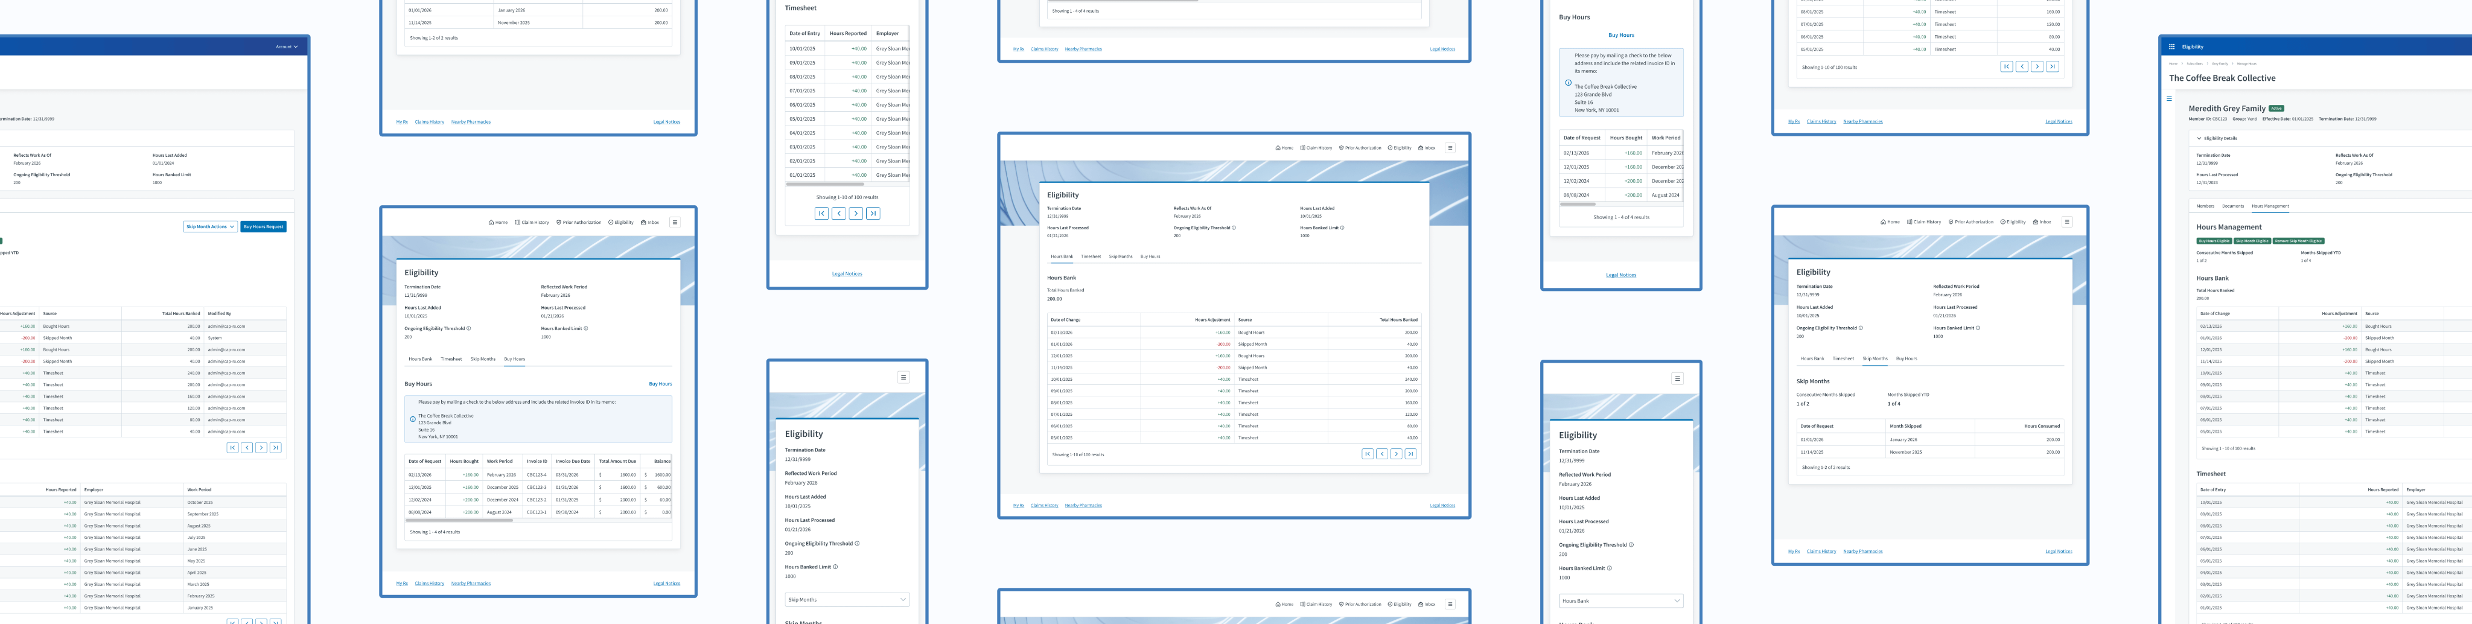Click the Buy Hours Eligible status badge

point(2214,241)
